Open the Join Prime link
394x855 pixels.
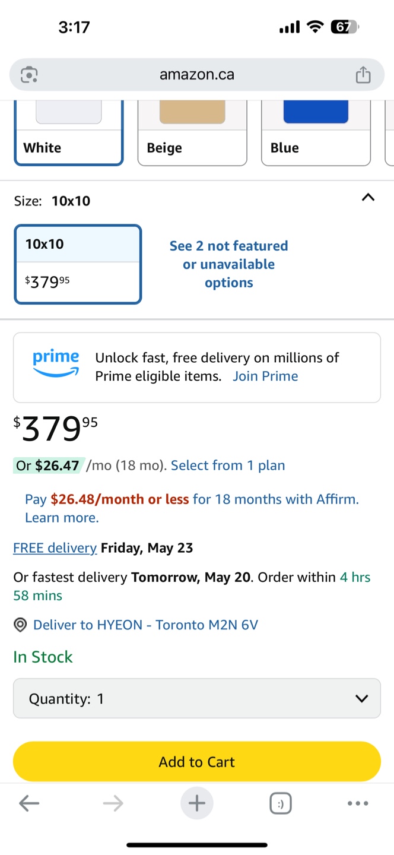265,376
